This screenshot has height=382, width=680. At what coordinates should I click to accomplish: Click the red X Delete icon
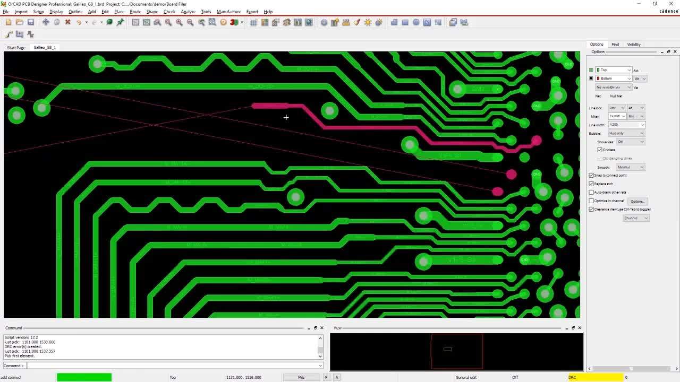68,22
